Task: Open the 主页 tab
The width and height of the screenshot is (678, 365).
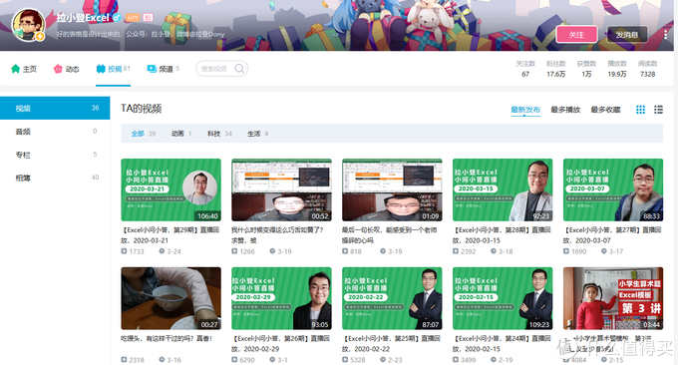Action: [24, 69]
